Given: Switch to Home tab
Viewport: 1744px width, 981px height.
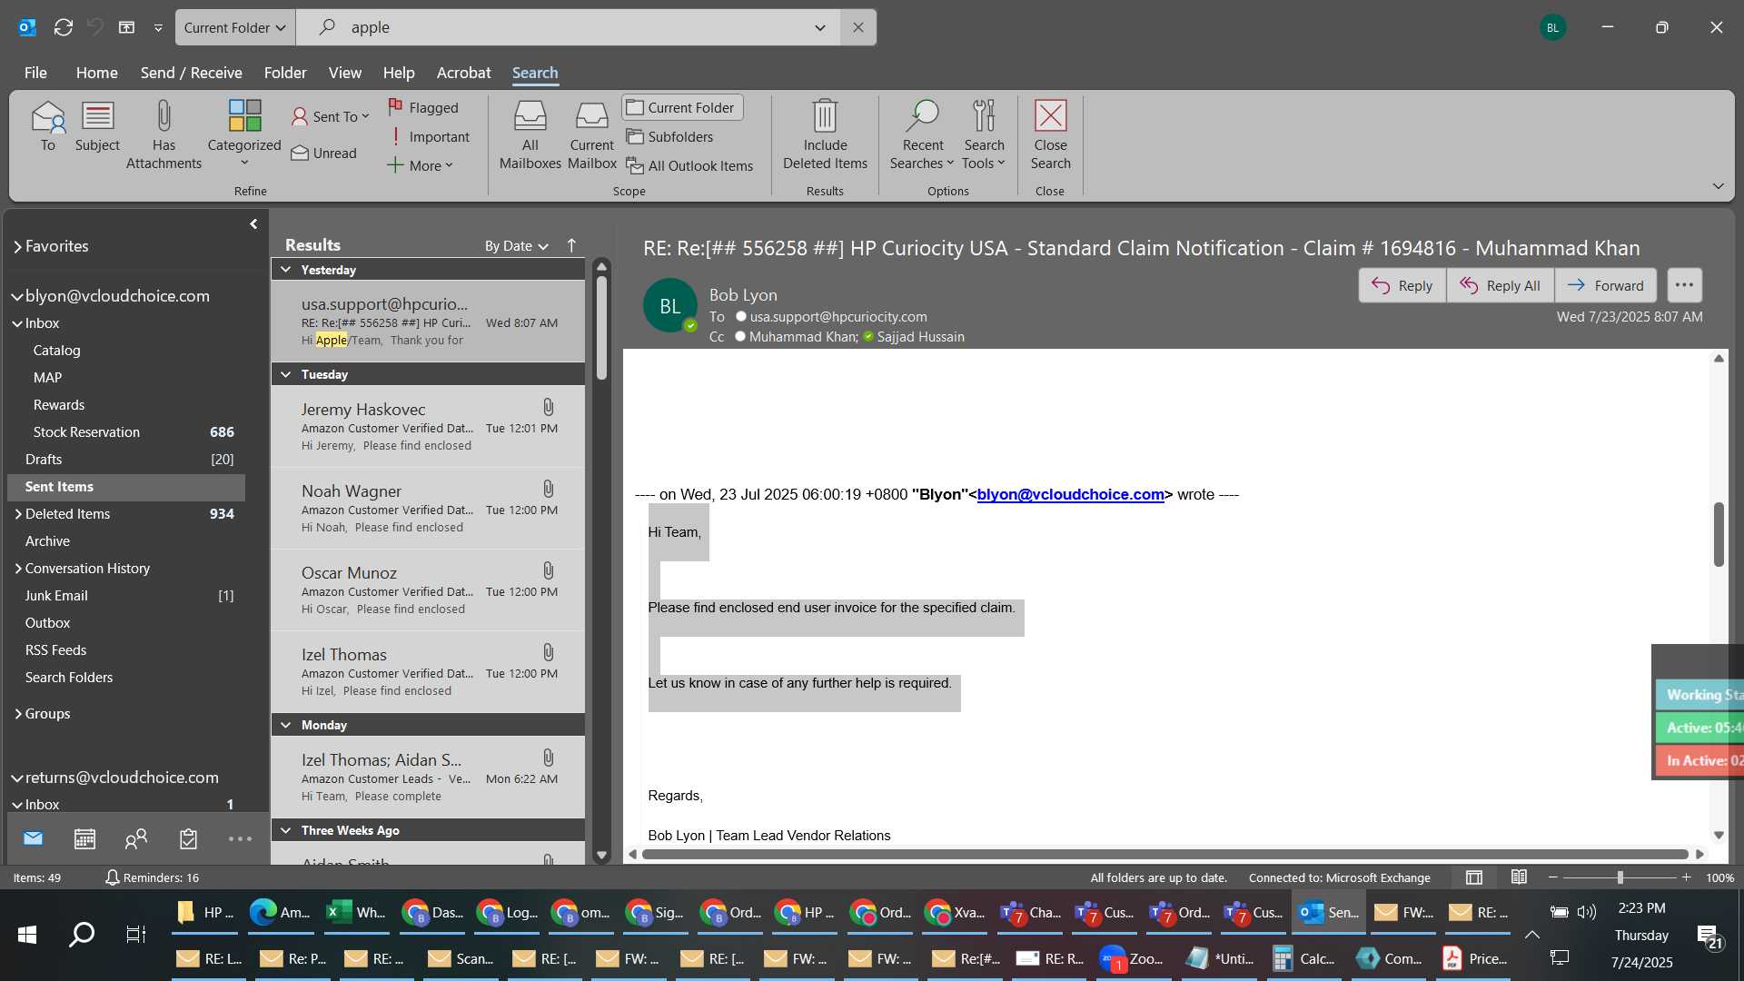Looking at the screenshot, I should (96, 73).
